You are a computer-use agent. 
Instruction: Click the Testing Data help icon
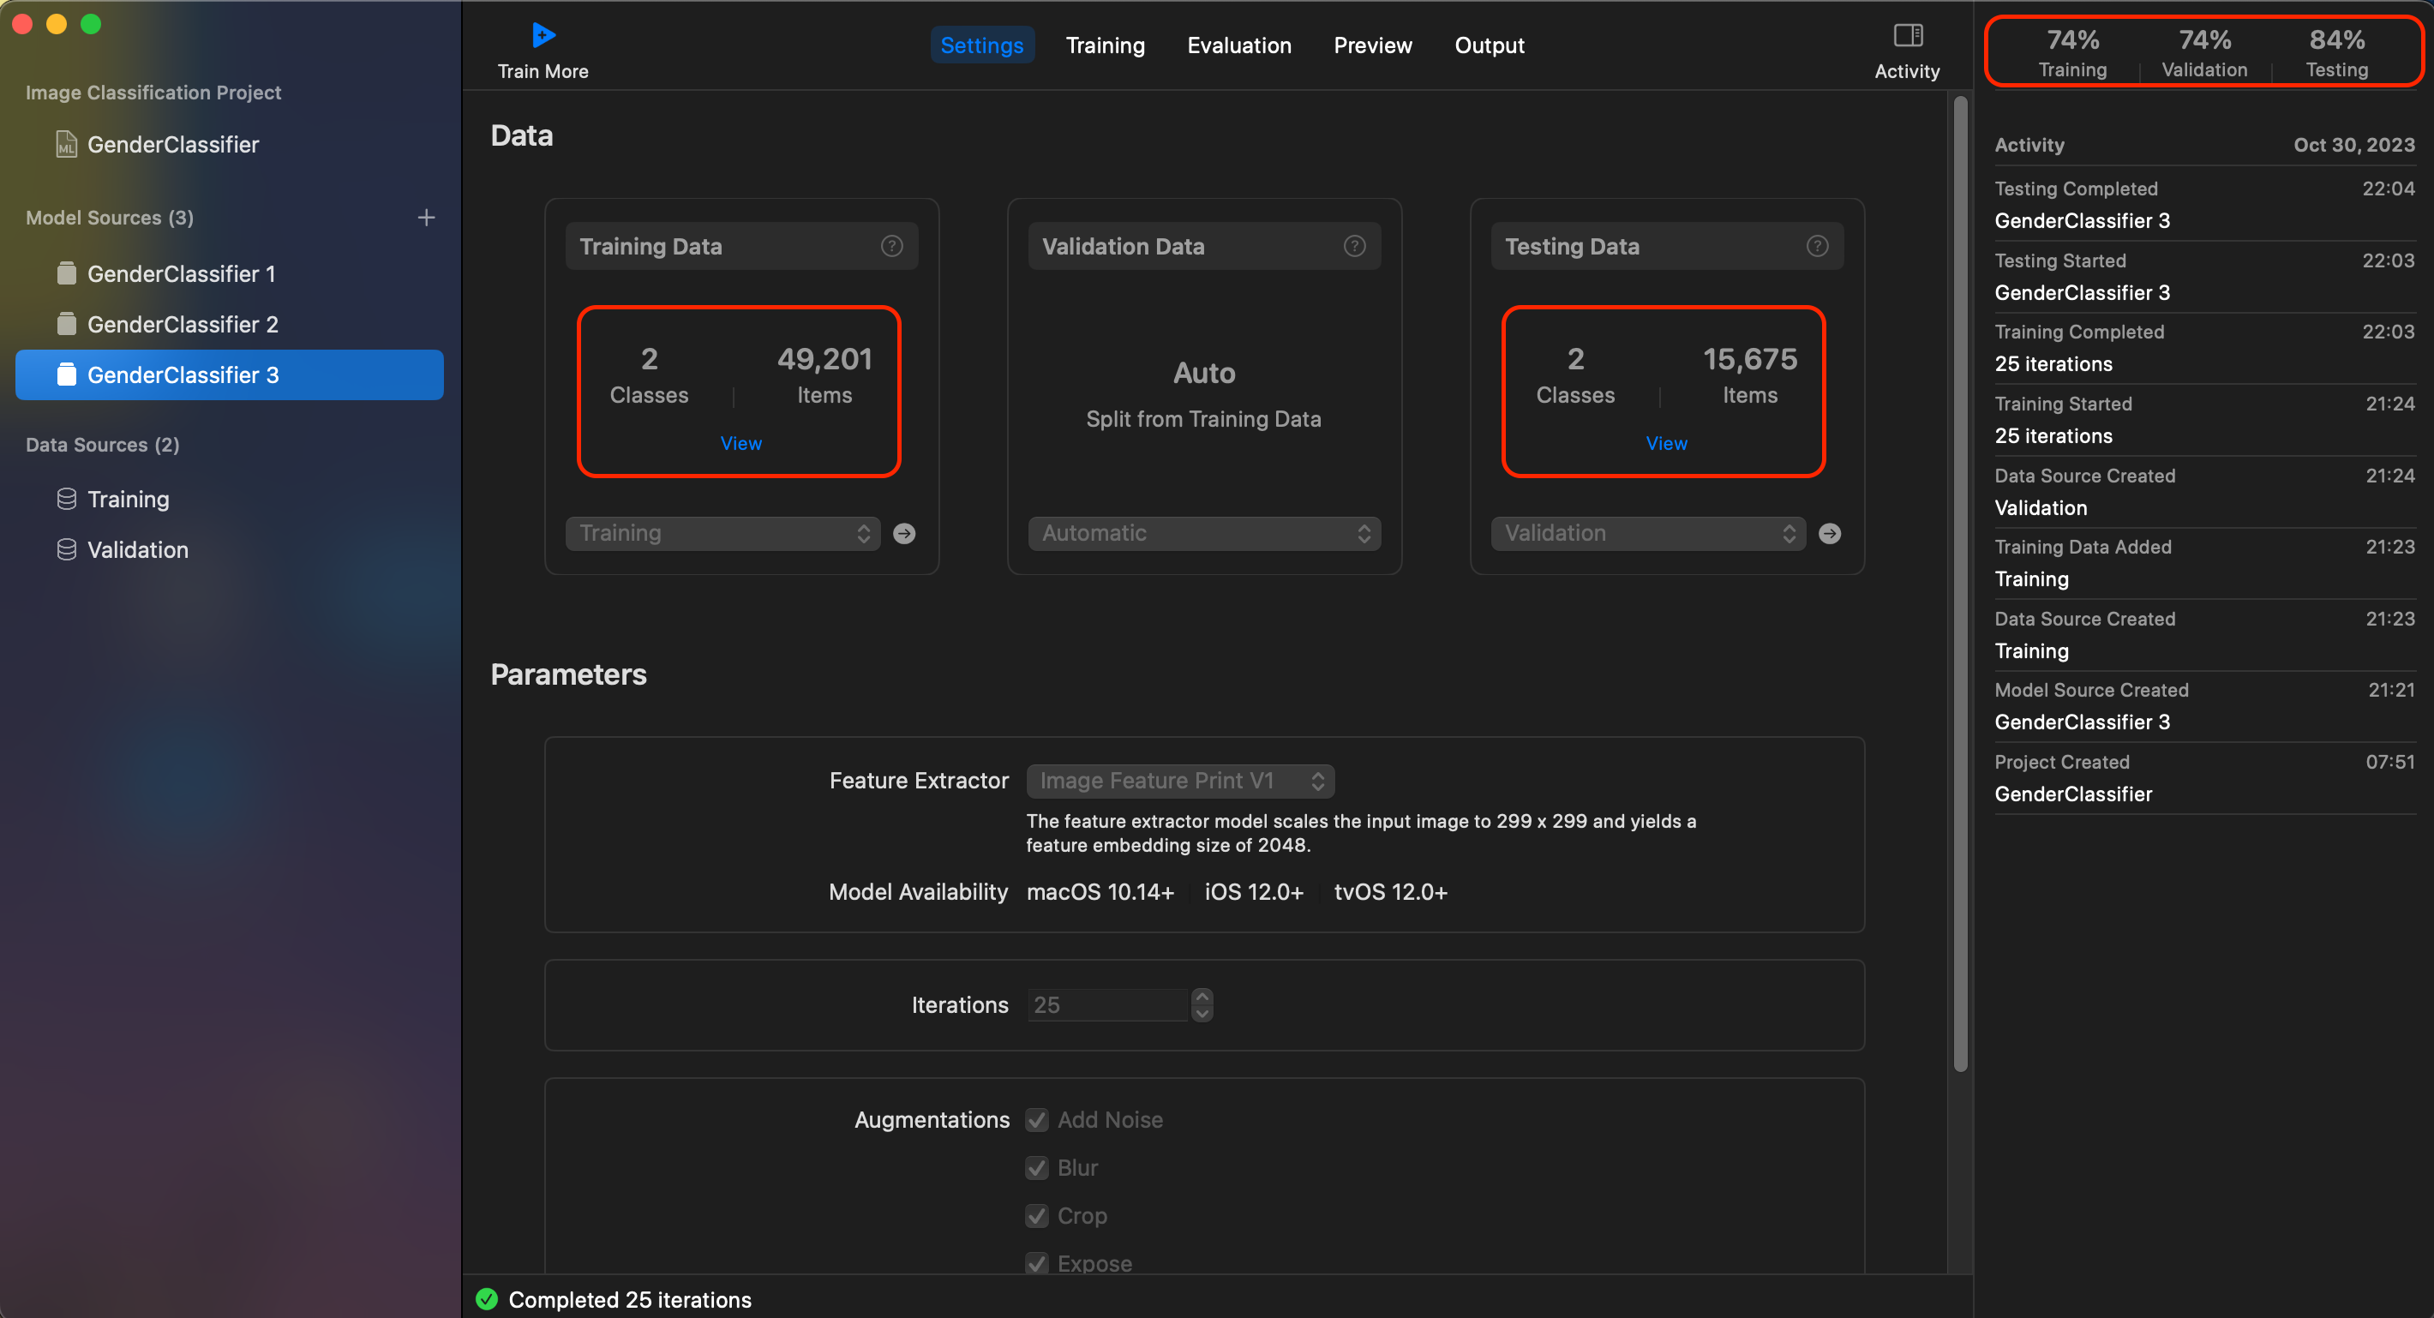pyautogui.click(x=1816, y=247)
